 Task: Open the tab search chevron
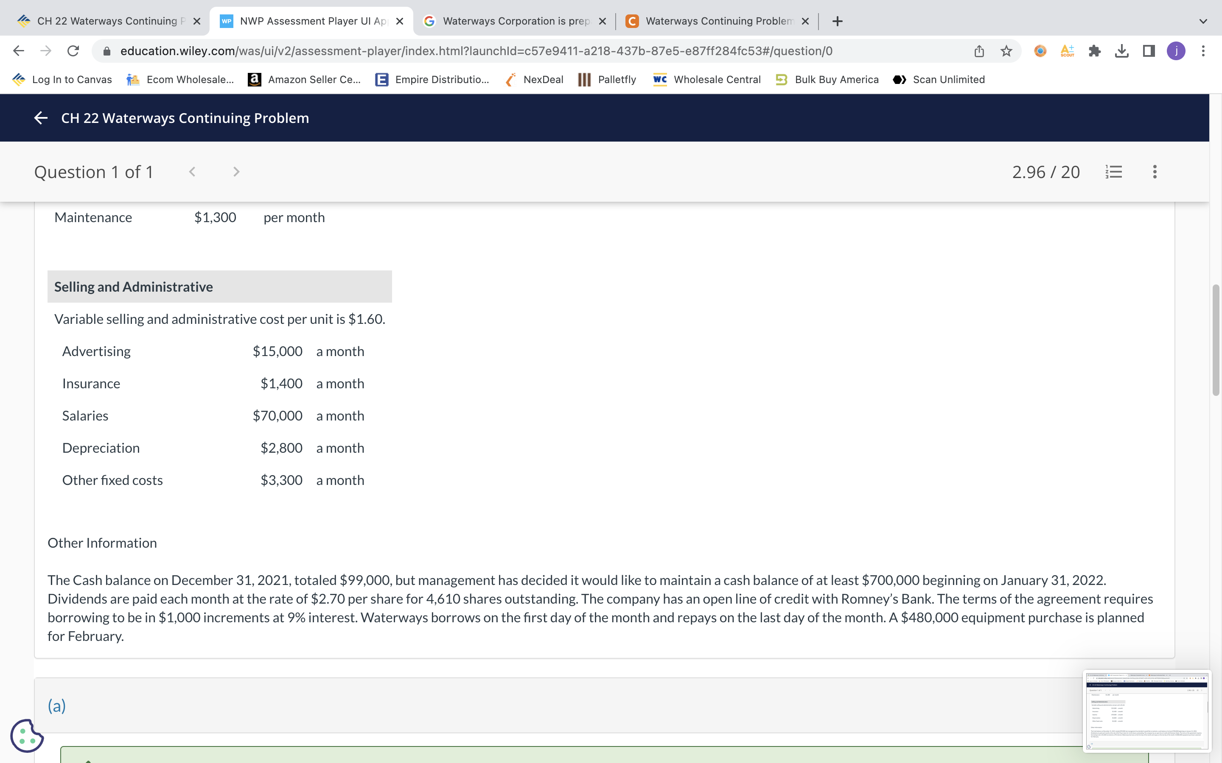click(1203, 21)
